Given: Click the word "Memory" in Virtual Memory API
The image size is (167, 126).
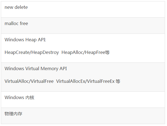Looking at the screenshot, I should [x=49, y=69].
